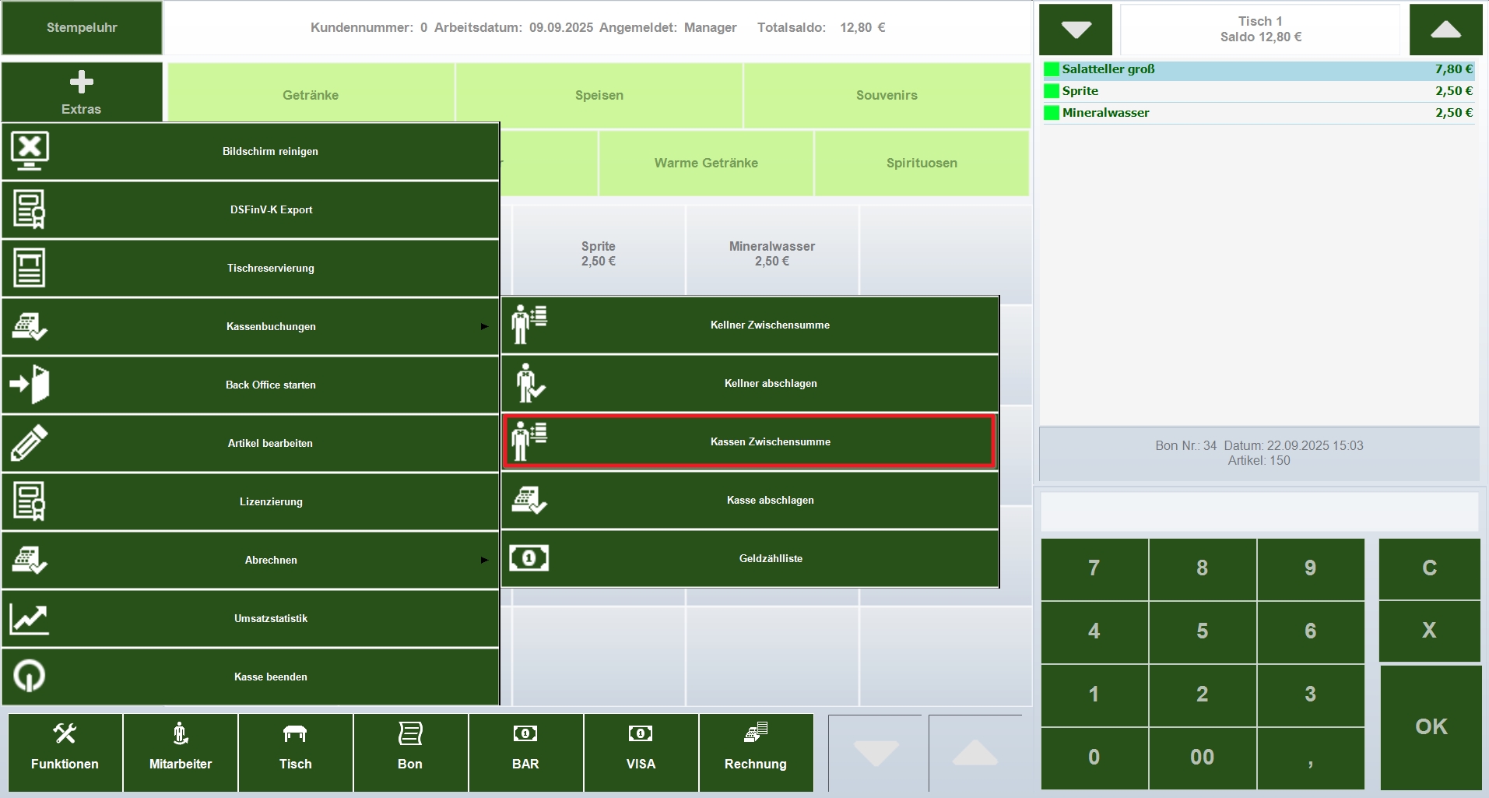The width and height of the screenshot is (1489, 798).
Task: Click the Umsatzstatistik chart icon
Action: pyautogui.click(x=30, y=618)
